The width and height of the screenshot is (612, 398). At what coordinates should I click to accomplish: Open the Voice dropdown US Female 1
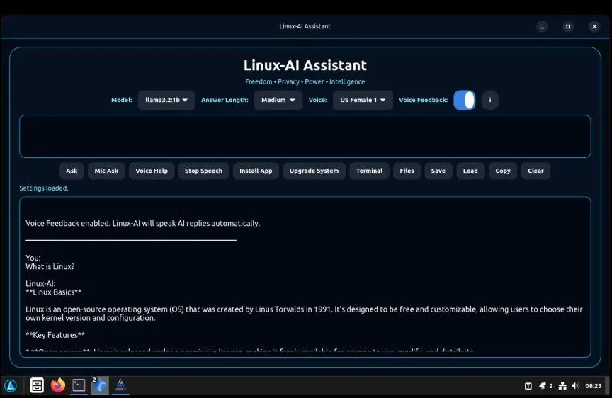point(363,100)
